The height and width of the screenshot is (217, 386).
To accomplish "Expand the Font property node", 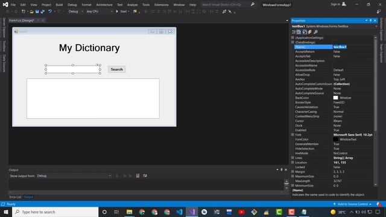I will coord(293,134).
